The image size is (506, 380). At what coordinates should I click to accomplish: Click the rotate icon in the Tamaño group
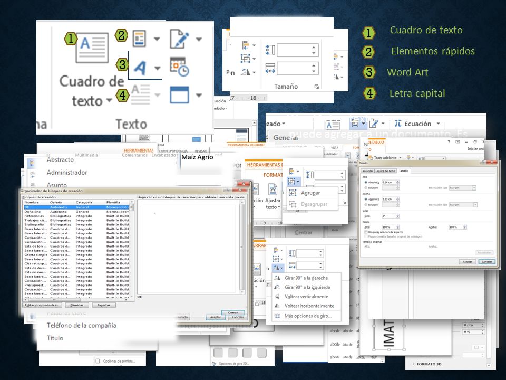pos(246,72)
